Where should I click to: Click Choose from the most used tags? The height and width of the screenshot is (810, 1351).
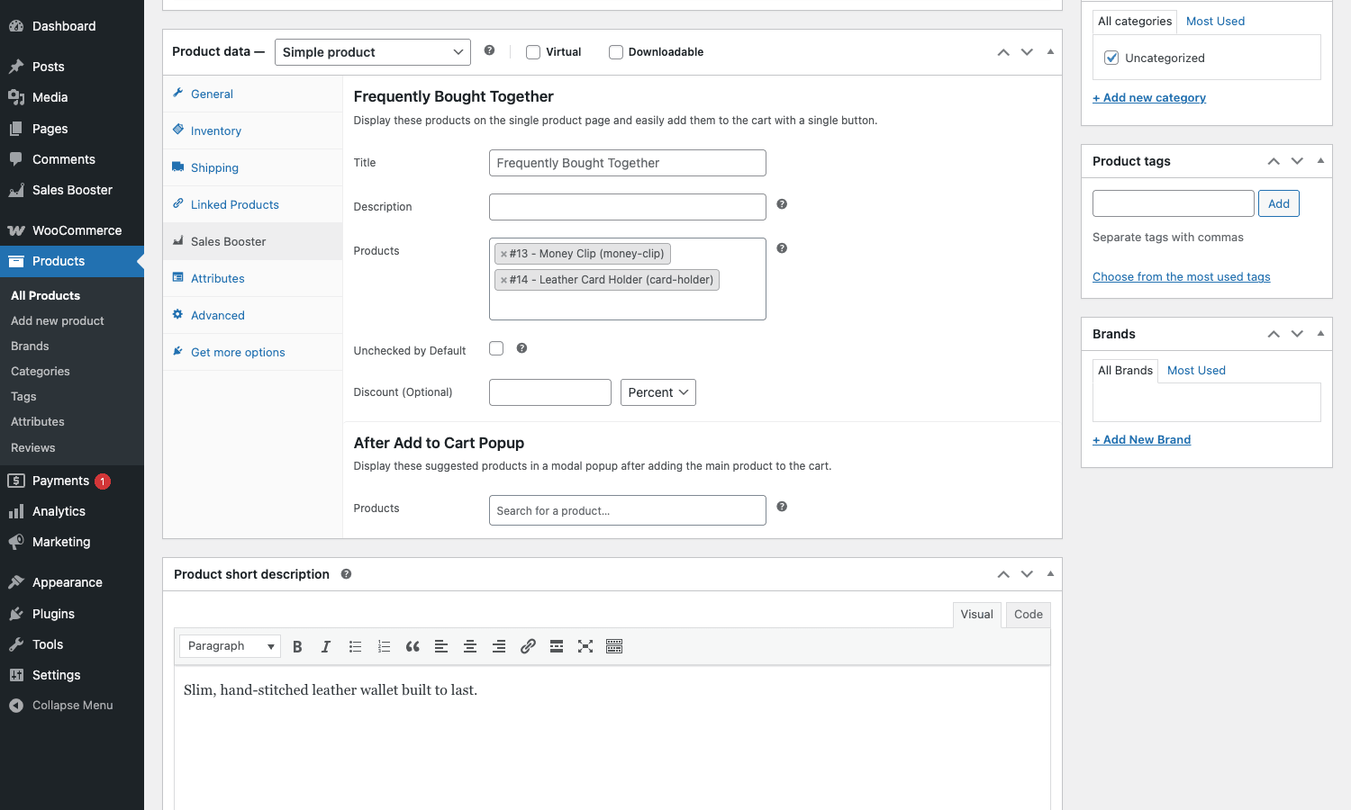pos(1182,276)
